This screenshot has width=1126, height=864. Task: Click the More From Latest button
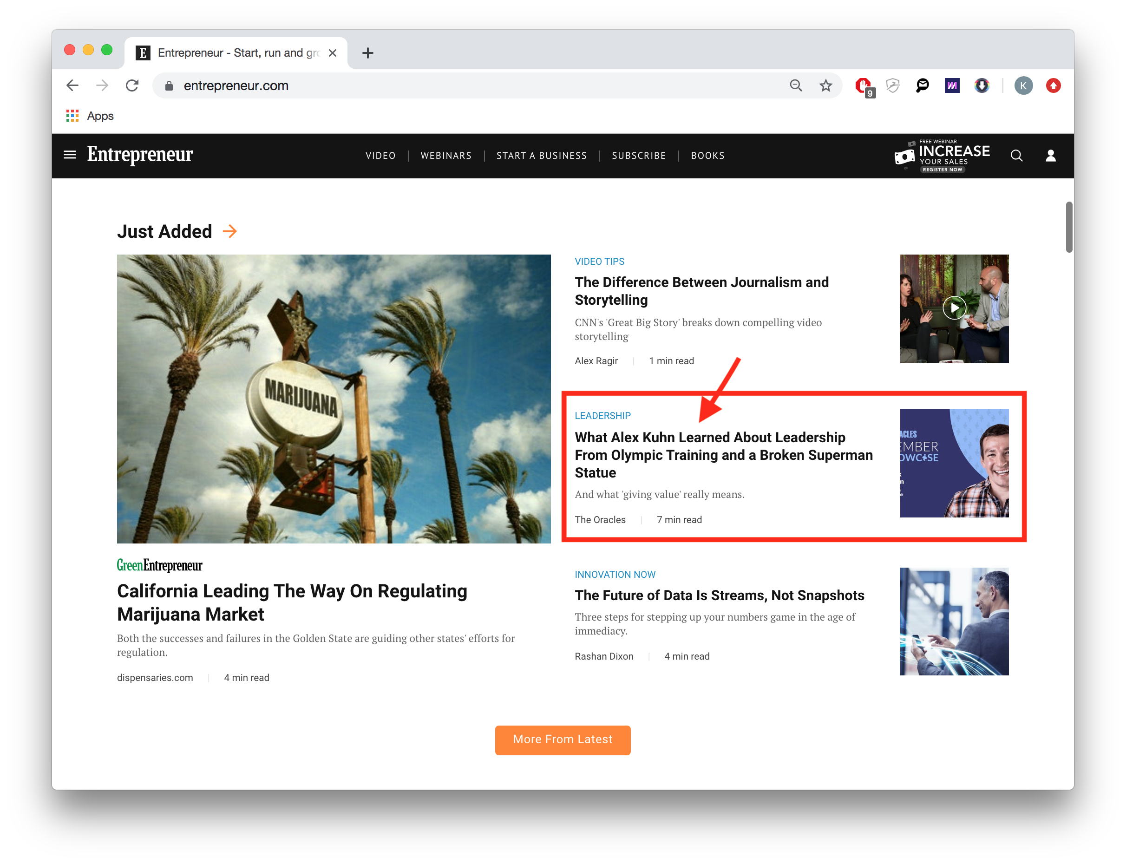[x=563, y=740]
